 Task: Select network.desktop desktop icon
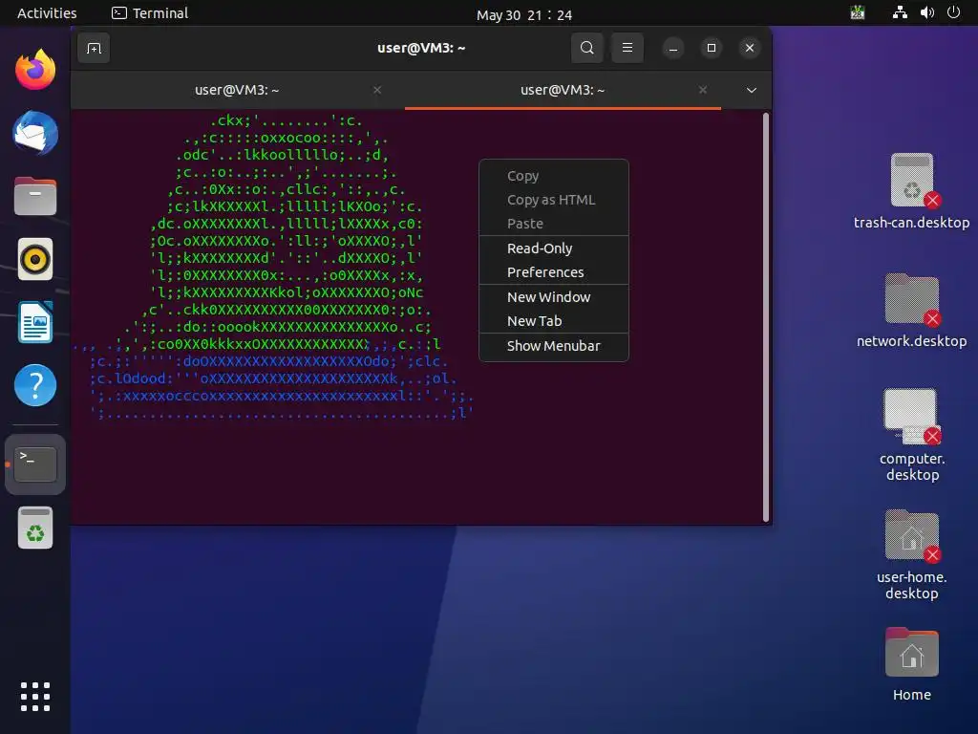point(911,311)
